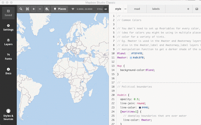The image size is (201, 125).
Task: Switch to the labels tab
Action: tap(156, 9)
